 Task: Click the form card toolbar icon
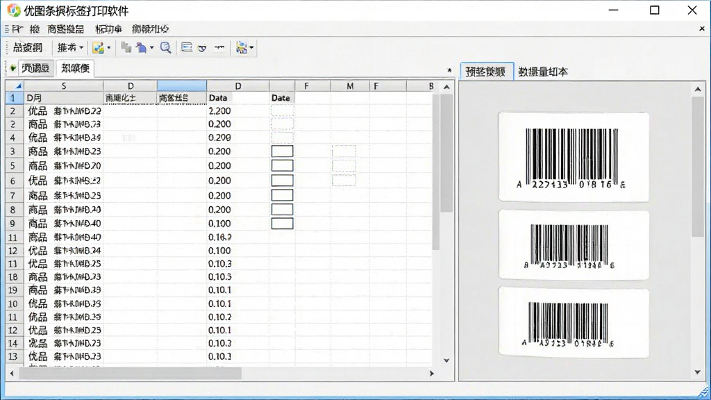[186, 47]
